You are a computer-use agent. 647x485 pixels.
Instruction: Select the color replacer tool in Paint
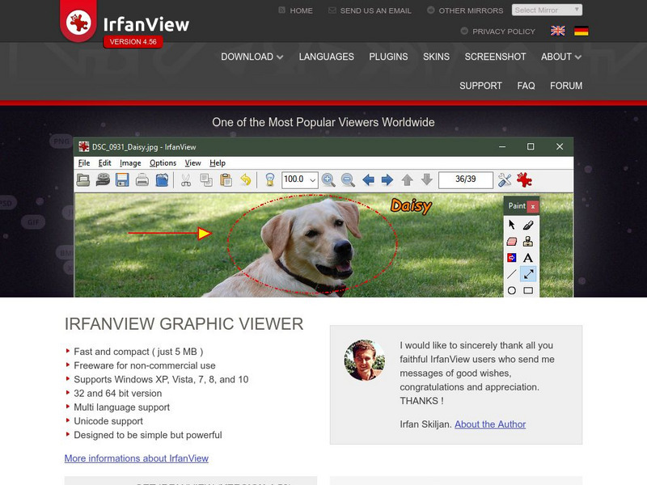click(512, 258)
